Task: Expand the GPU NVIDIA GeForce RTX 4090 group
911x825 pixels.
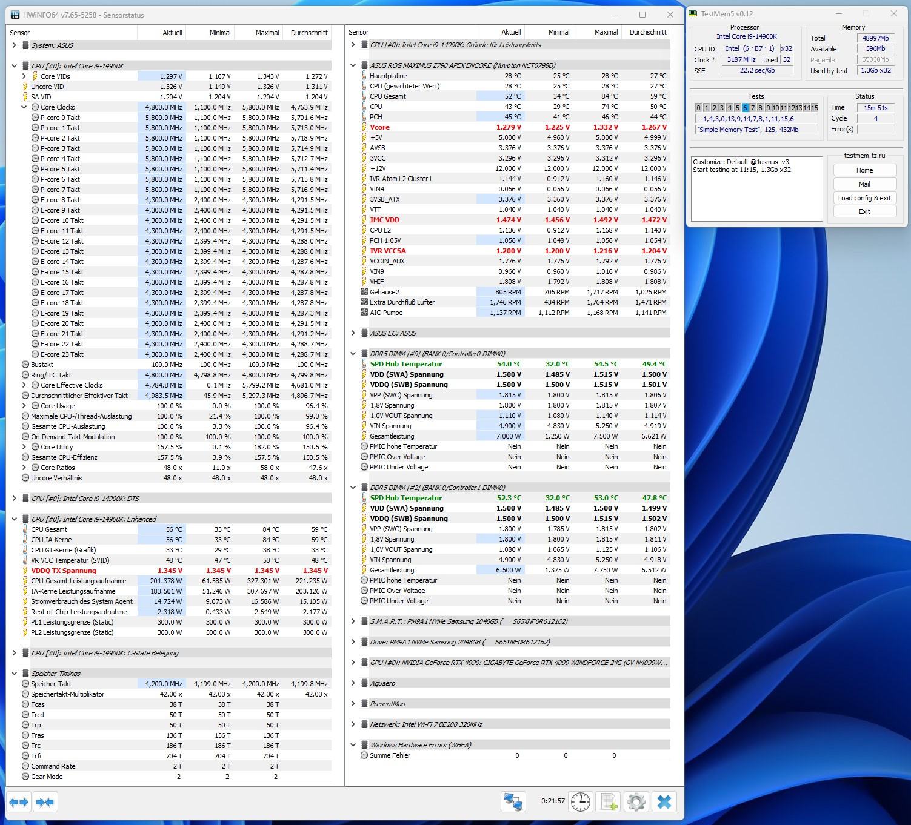Action: coord(353,663)
